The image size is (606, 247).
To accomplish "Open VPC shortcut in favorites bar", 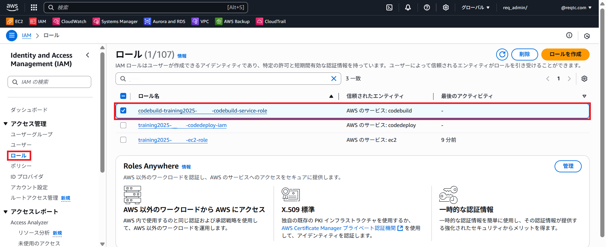I will coord(200,21).
